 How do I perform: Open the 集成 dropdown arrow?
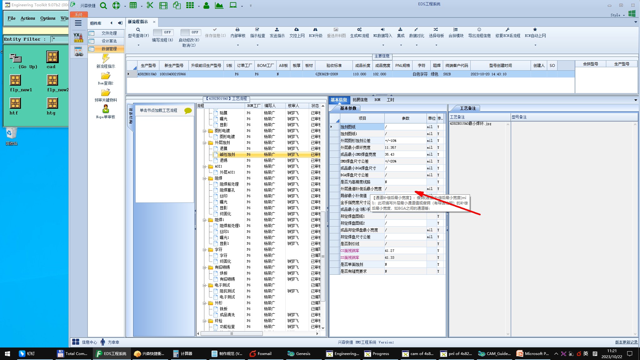tap(401, 45)
